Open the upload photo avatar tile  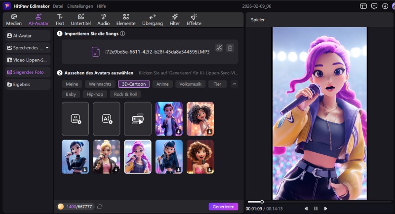pyautogui.click(x=75, y=118)
